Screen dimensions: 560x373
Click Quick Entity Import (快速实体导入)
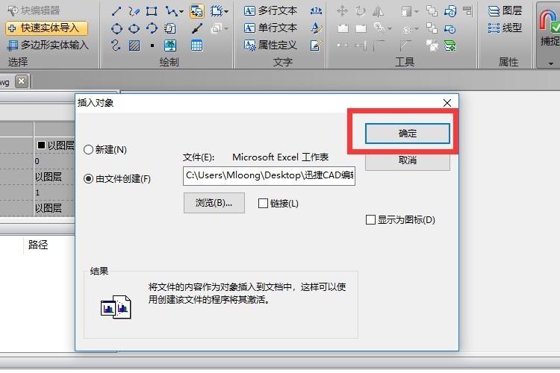pos(46,28)
